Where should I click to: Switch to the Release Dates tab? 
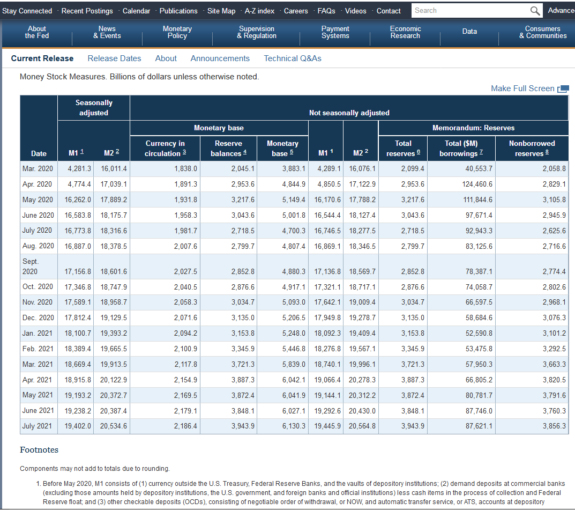(x=114, y=58)
